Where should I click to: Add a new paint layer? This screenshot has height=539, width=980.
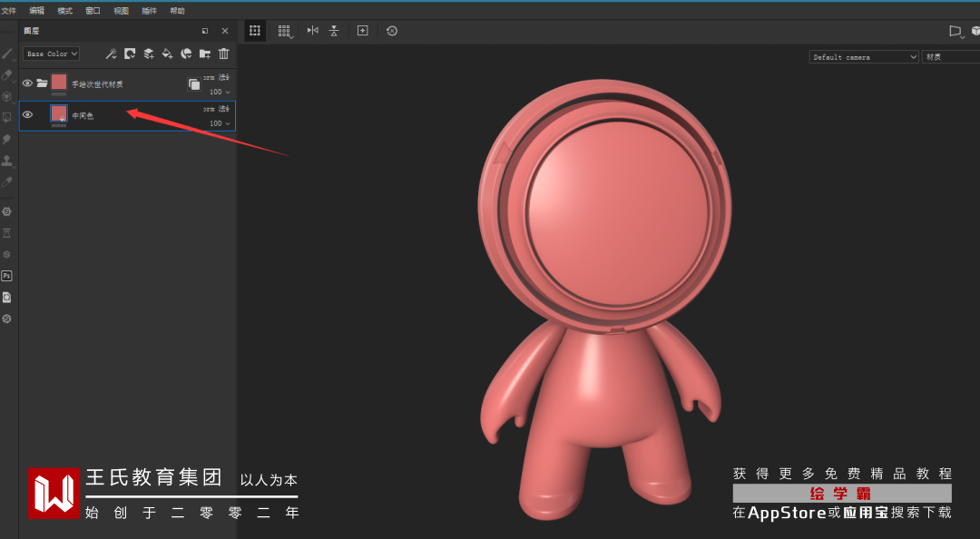(148, 54)
